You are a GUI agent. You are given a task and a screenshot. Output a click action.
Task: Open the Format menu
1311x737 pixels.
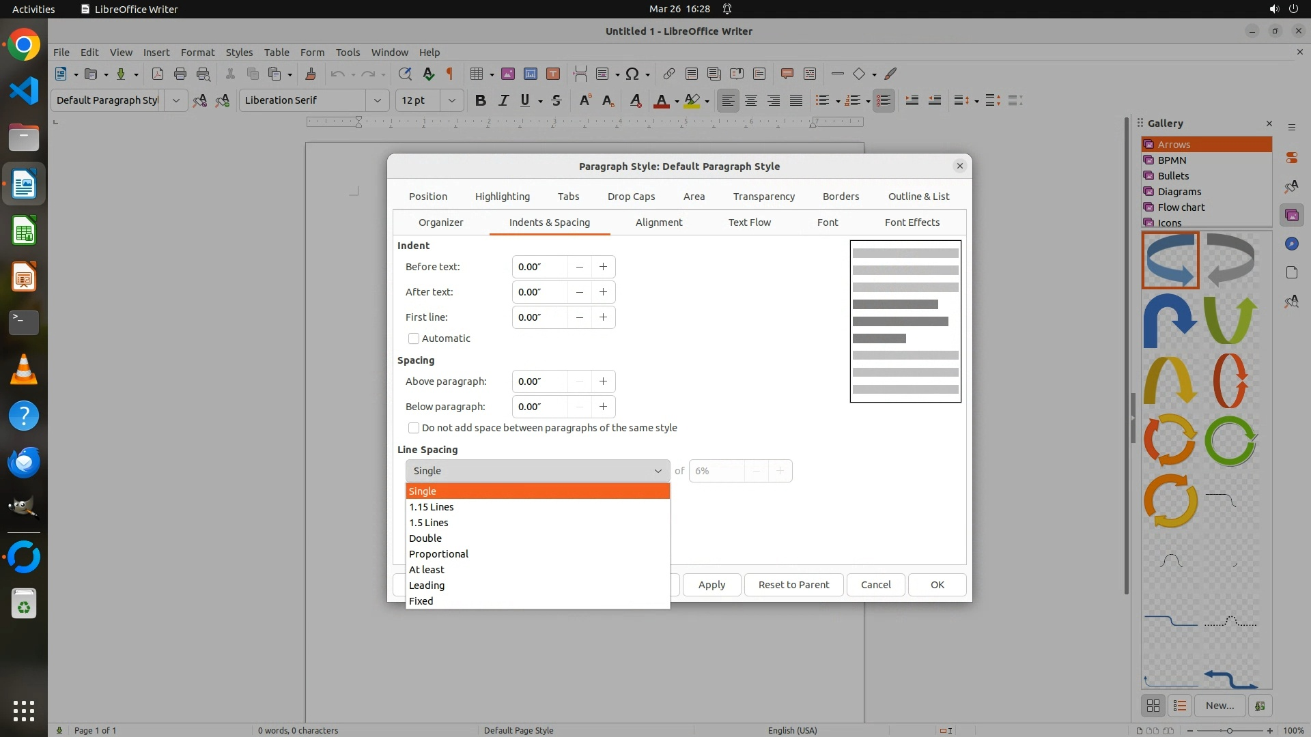pyautogui.click(x=197, y=52)
